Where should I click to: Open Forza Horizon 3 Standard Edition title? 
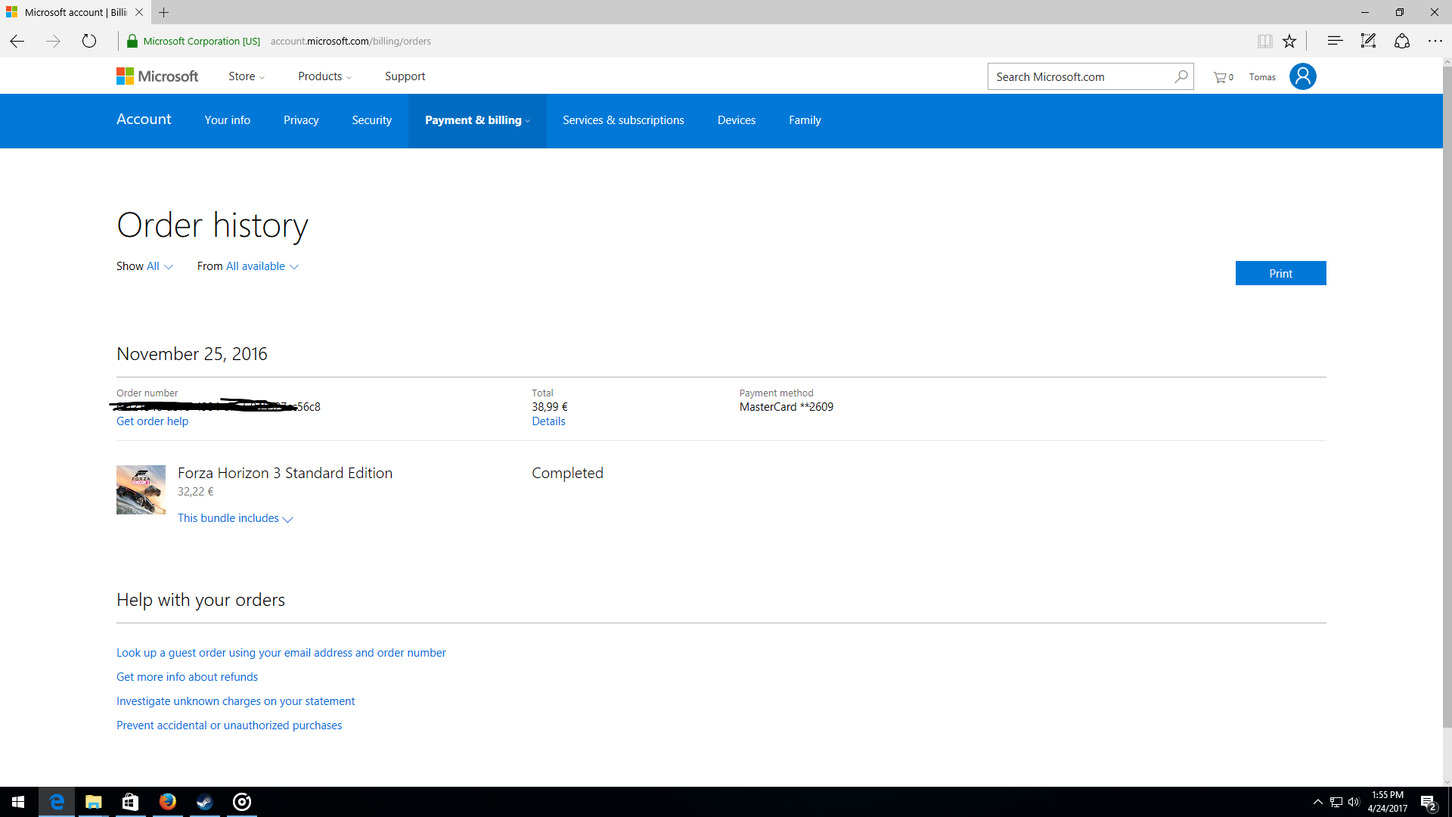(284, 473)
